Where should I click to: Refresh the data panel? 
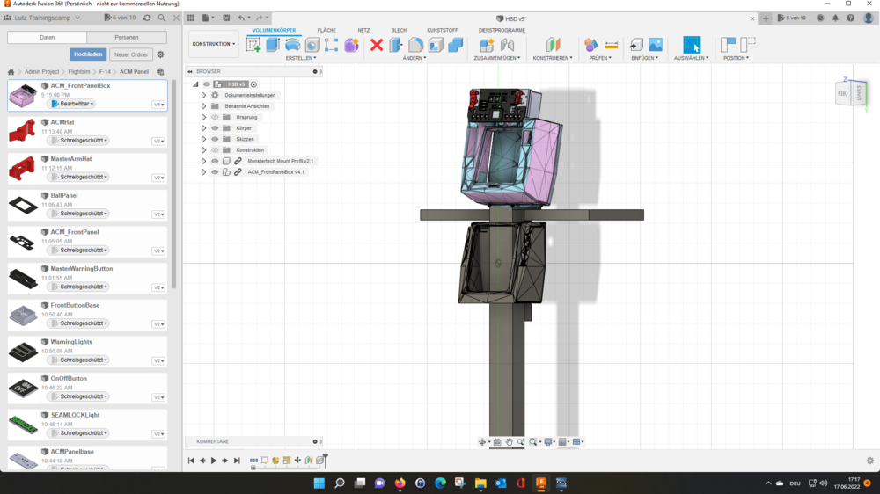point(147,18)
